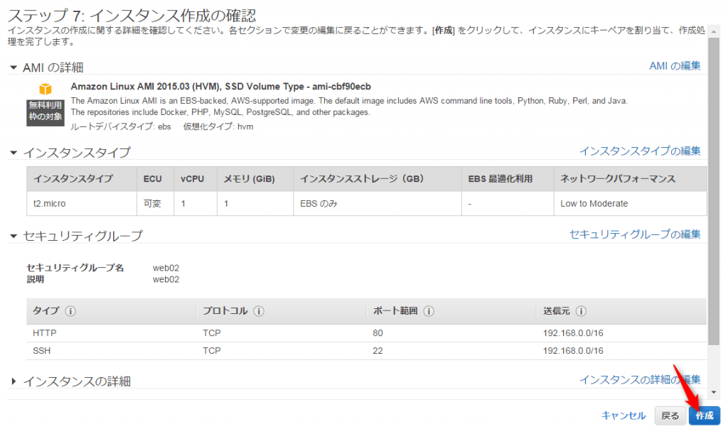This screenshot has width=728, height=434.
Task: Click the キャンセル link
Action: pyautogui.click(x=623, y=416)
